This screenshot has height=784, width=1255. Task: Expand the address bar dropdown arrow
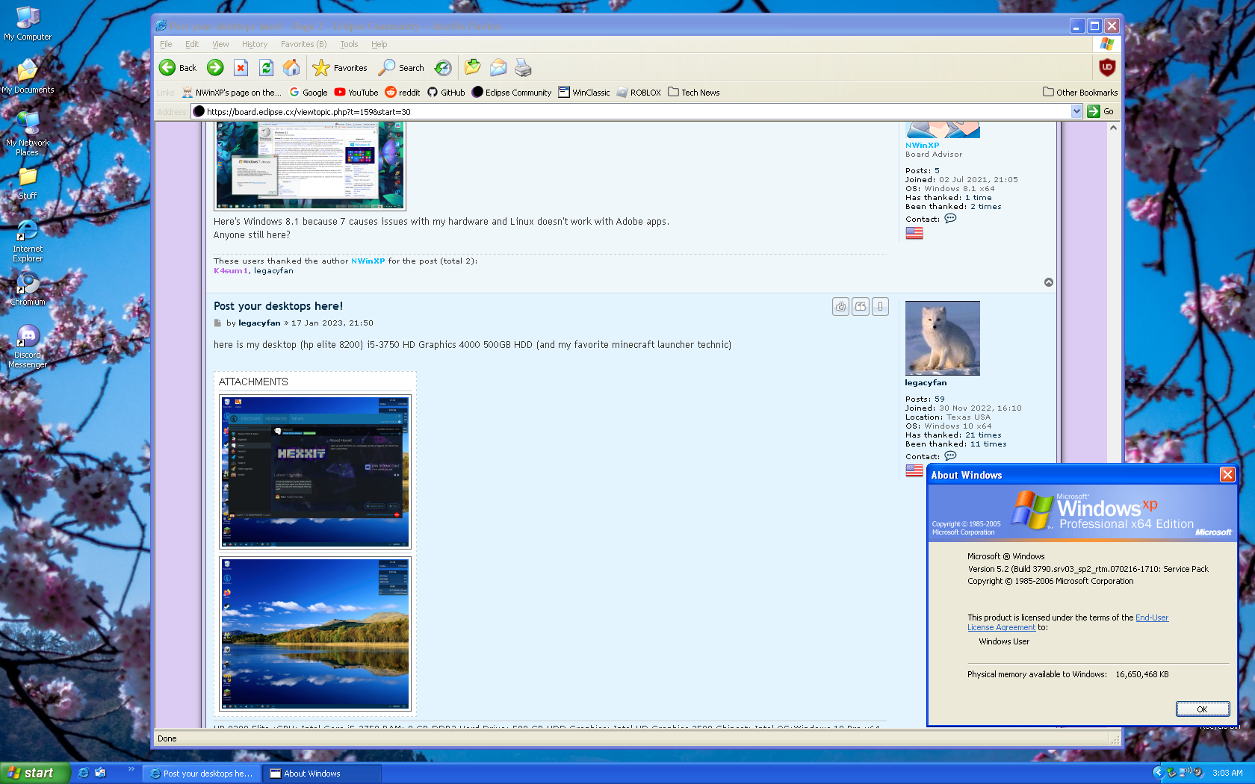(1076, 111)
